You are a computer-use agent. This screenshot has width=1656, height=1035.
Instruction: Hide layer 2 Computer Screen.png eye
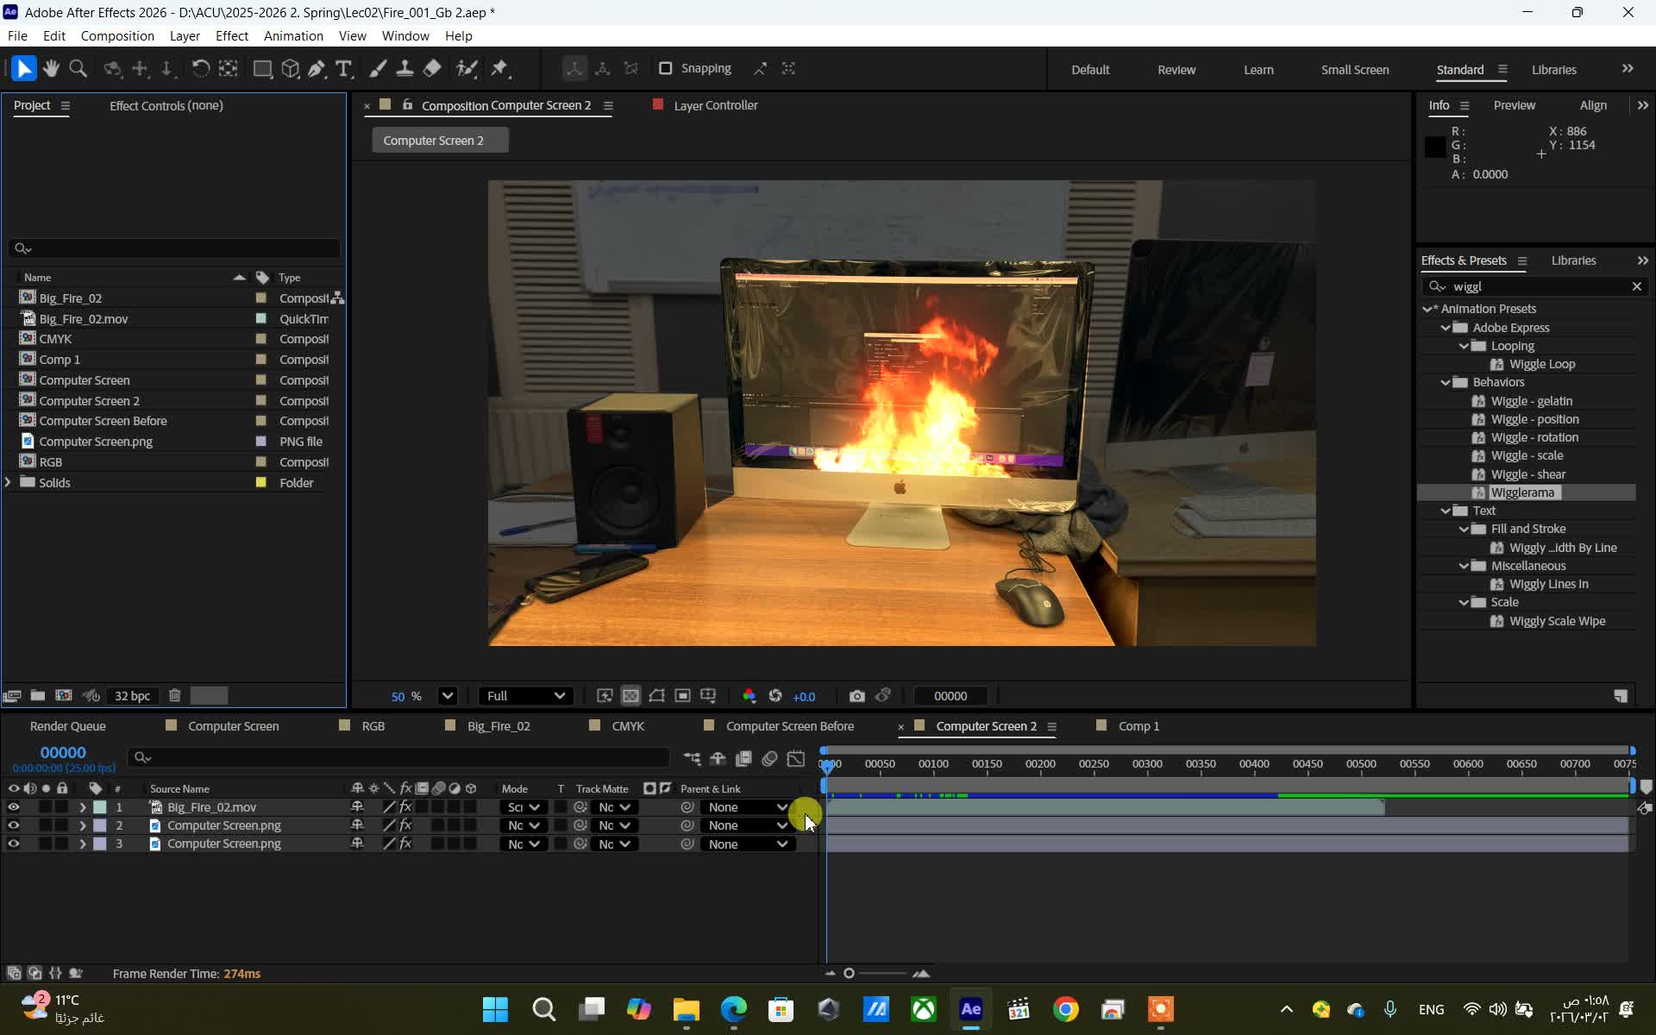pos(13,825)
